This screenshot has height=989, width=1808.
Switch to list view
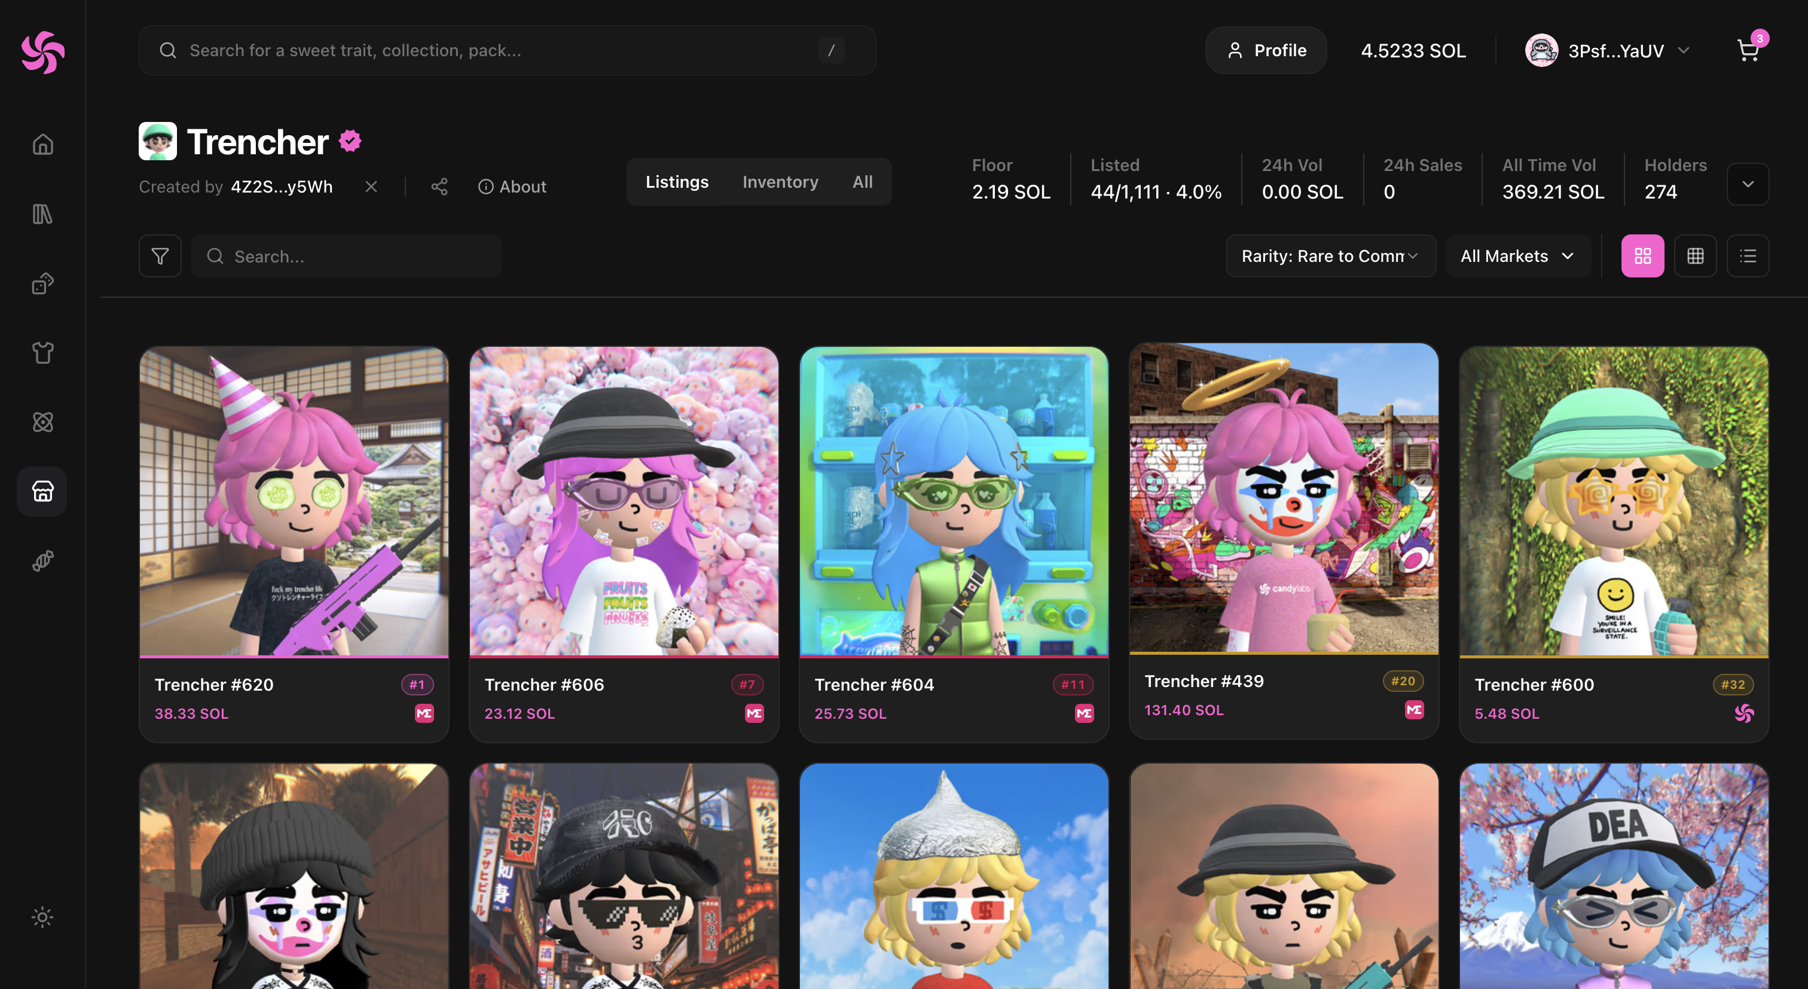point(1748,256)
